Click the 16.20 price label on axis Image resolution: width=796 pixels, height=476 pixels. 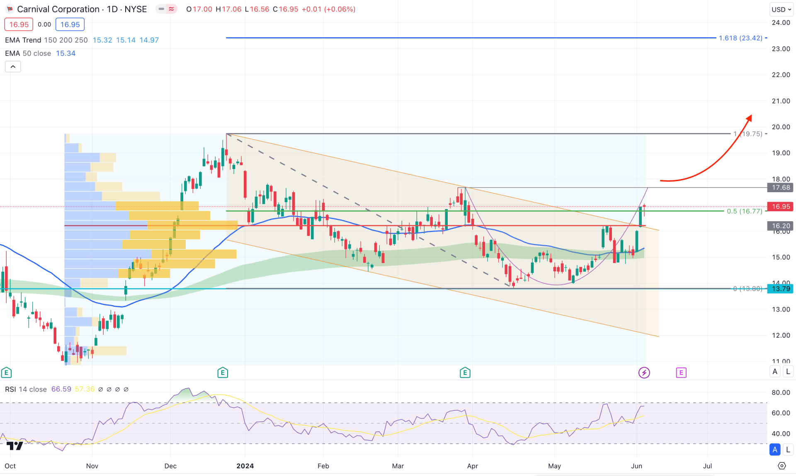click(x=781, y=226)
